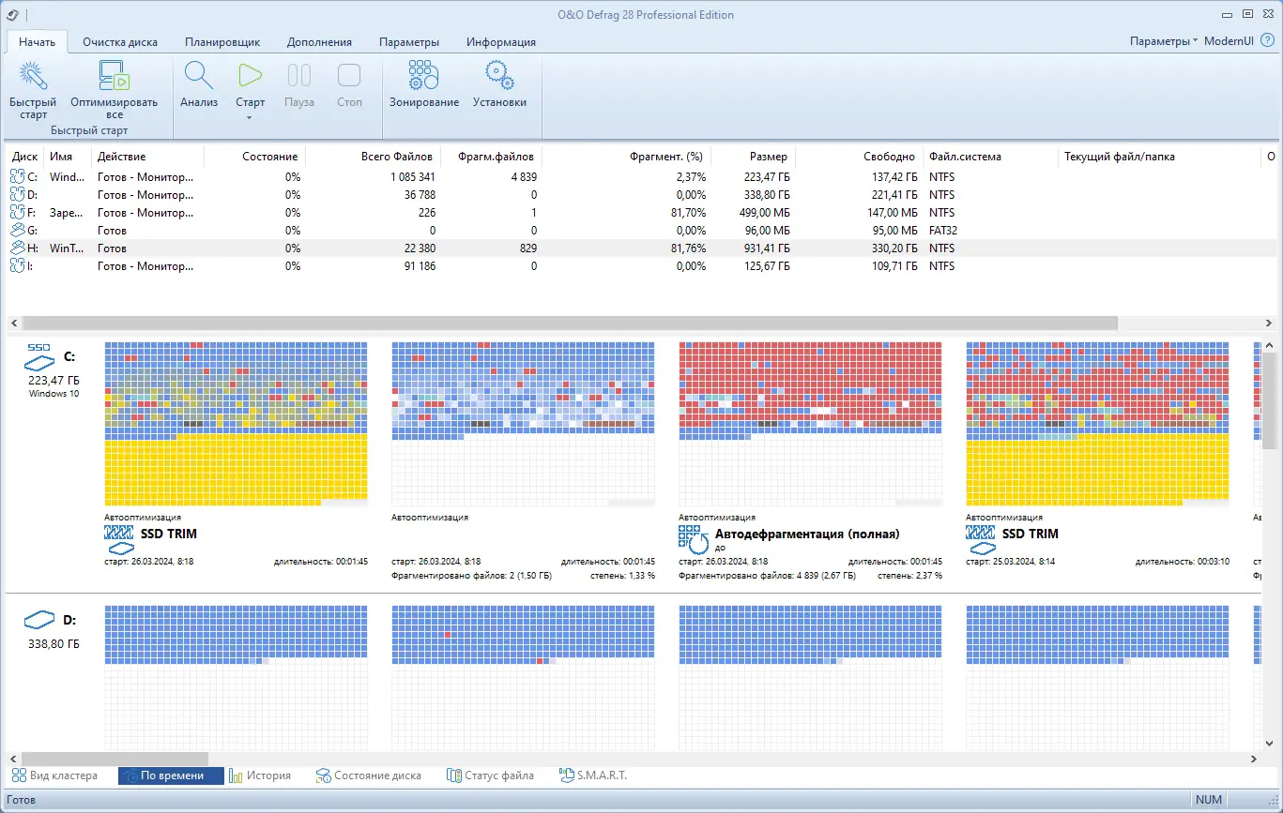Sort by the Действие column header
Viewport: 1283px width, 813px height.
coord(147,157)
